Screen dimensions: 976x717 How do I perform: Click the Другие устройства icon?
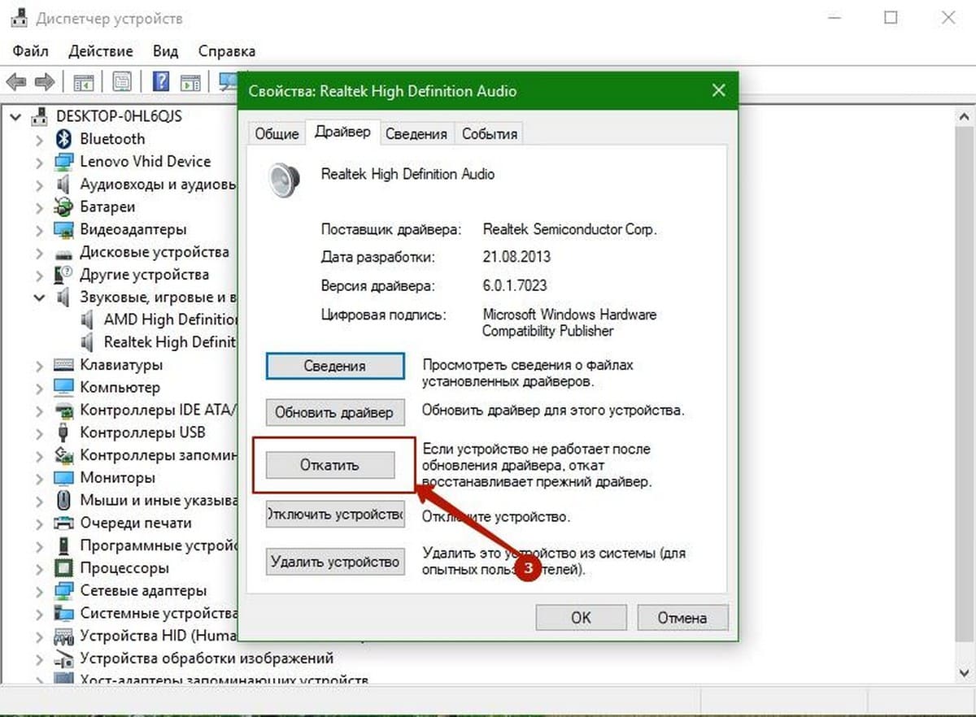[63, 275]
